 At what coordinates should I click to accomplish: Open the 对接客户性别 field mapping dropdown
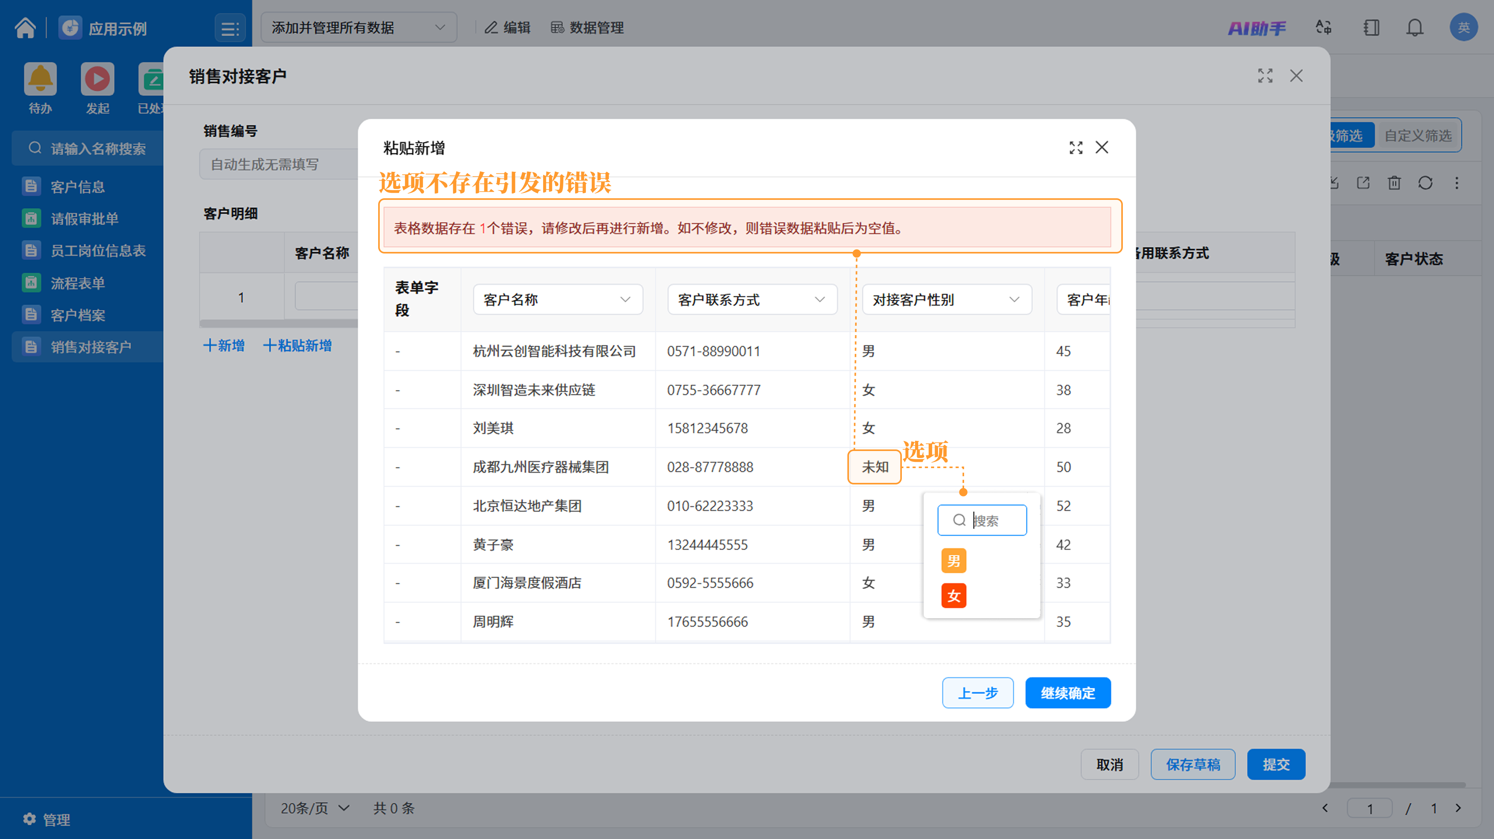coord(947,300)
